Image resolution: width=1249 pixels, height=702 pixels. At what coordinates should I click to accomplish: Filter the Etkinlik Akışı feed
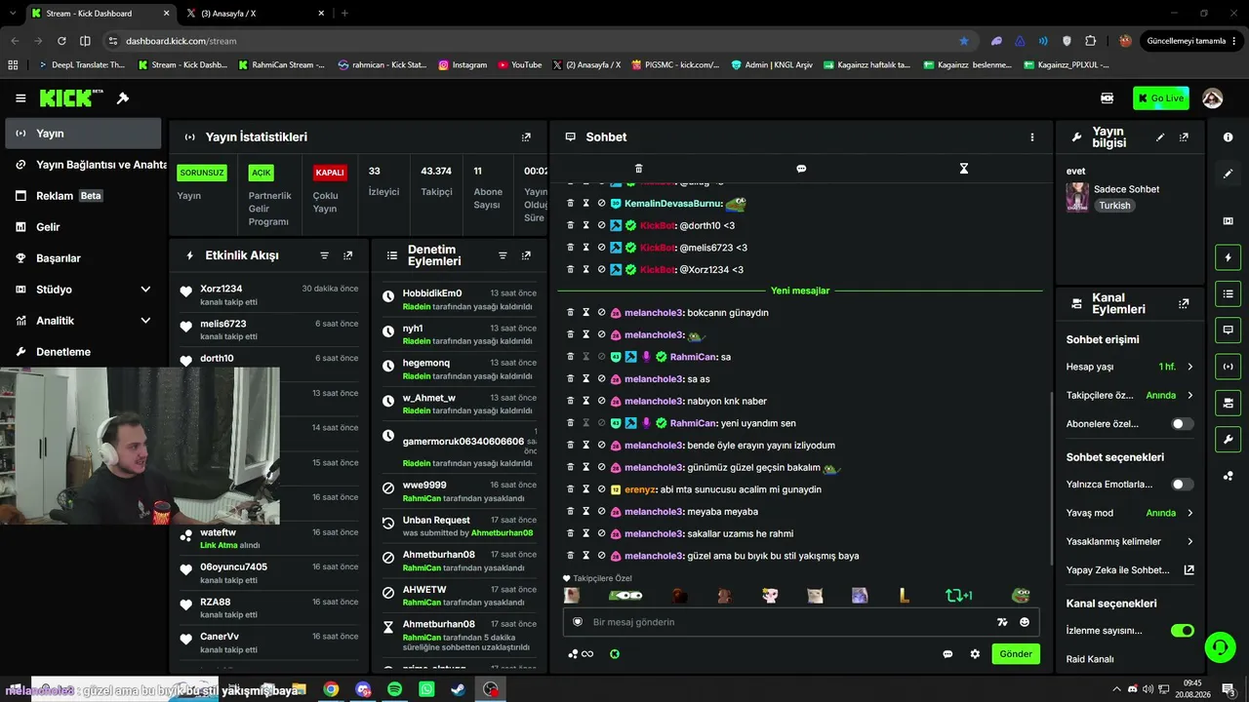click(325, 255)
